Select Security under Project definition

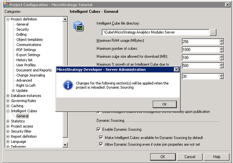point(23,29)
